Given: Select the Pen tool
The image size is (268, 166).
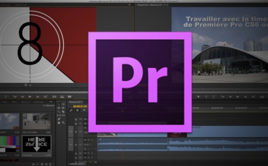Looking at the screenshot, I should pyautogui.click(x=59, y=119).
